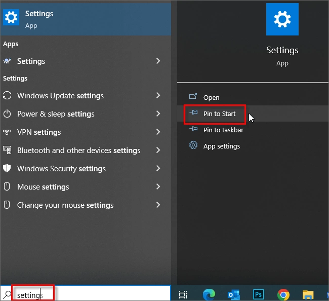The height and width of the screenshot is (301, 329).
Task: Click the Open window icon
Action: coord(193,96)
